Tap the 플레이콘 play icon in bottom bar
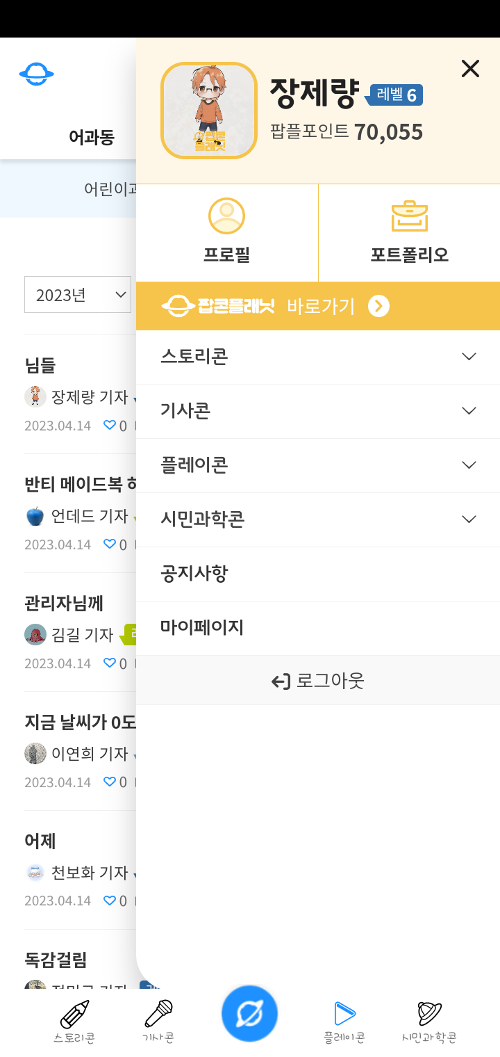The image size is (500, 1057). click(344, 1014)
